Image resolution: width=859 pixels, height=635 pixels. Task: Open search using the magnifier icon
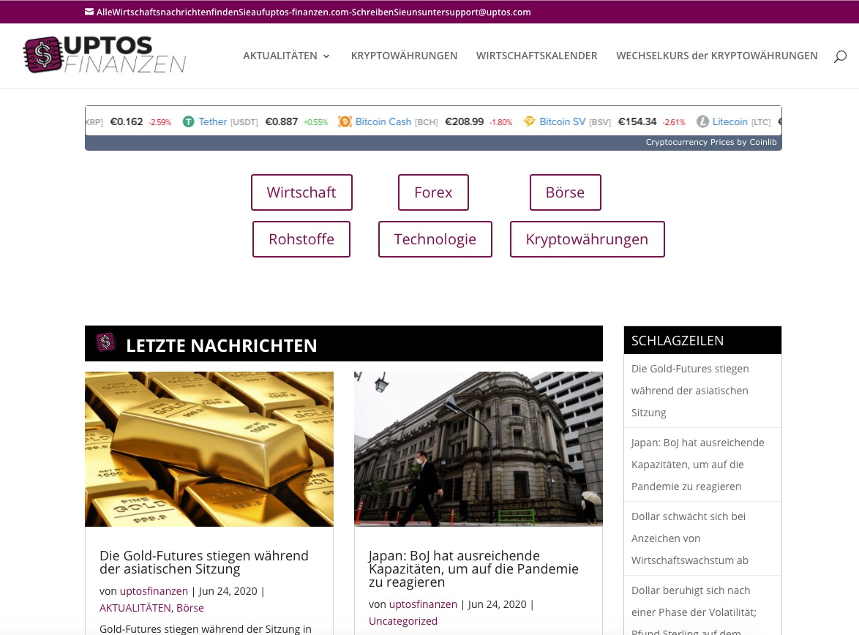click(x=840, y=56)
